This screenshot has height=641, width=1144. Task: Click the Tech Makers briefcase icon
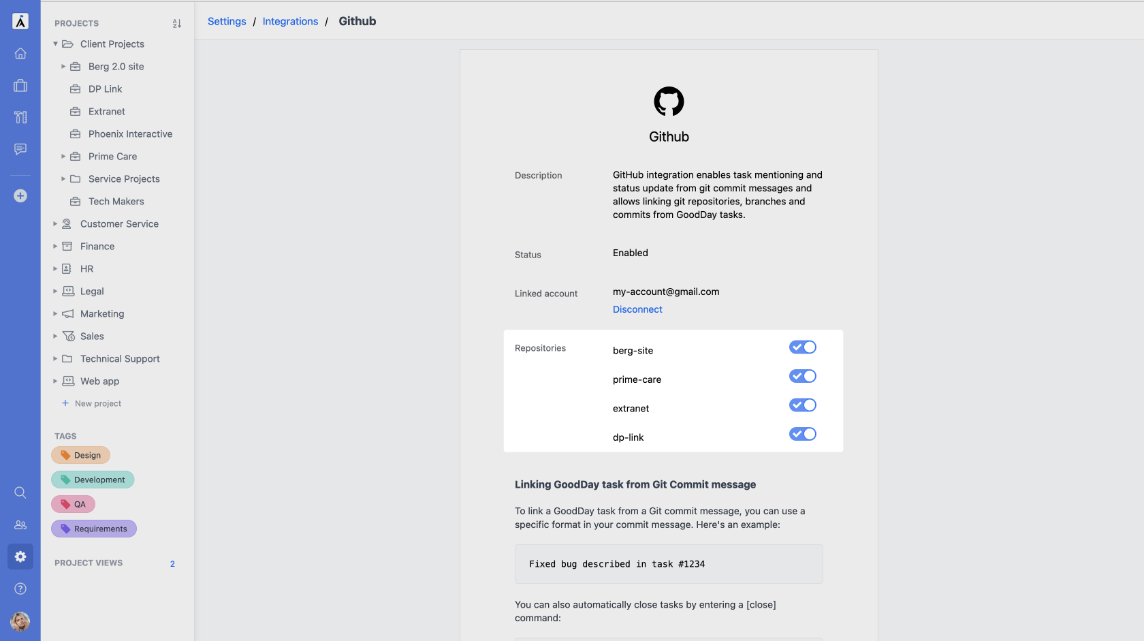(76, 201)
